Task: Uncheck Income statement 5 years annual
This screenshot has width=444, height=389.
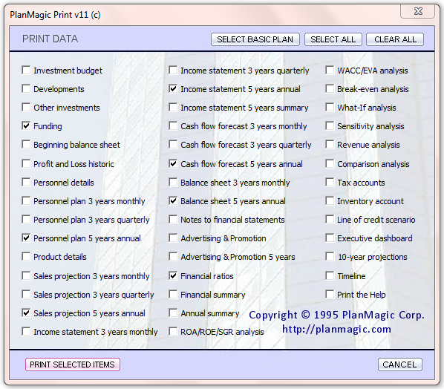Action: [173, 88]
